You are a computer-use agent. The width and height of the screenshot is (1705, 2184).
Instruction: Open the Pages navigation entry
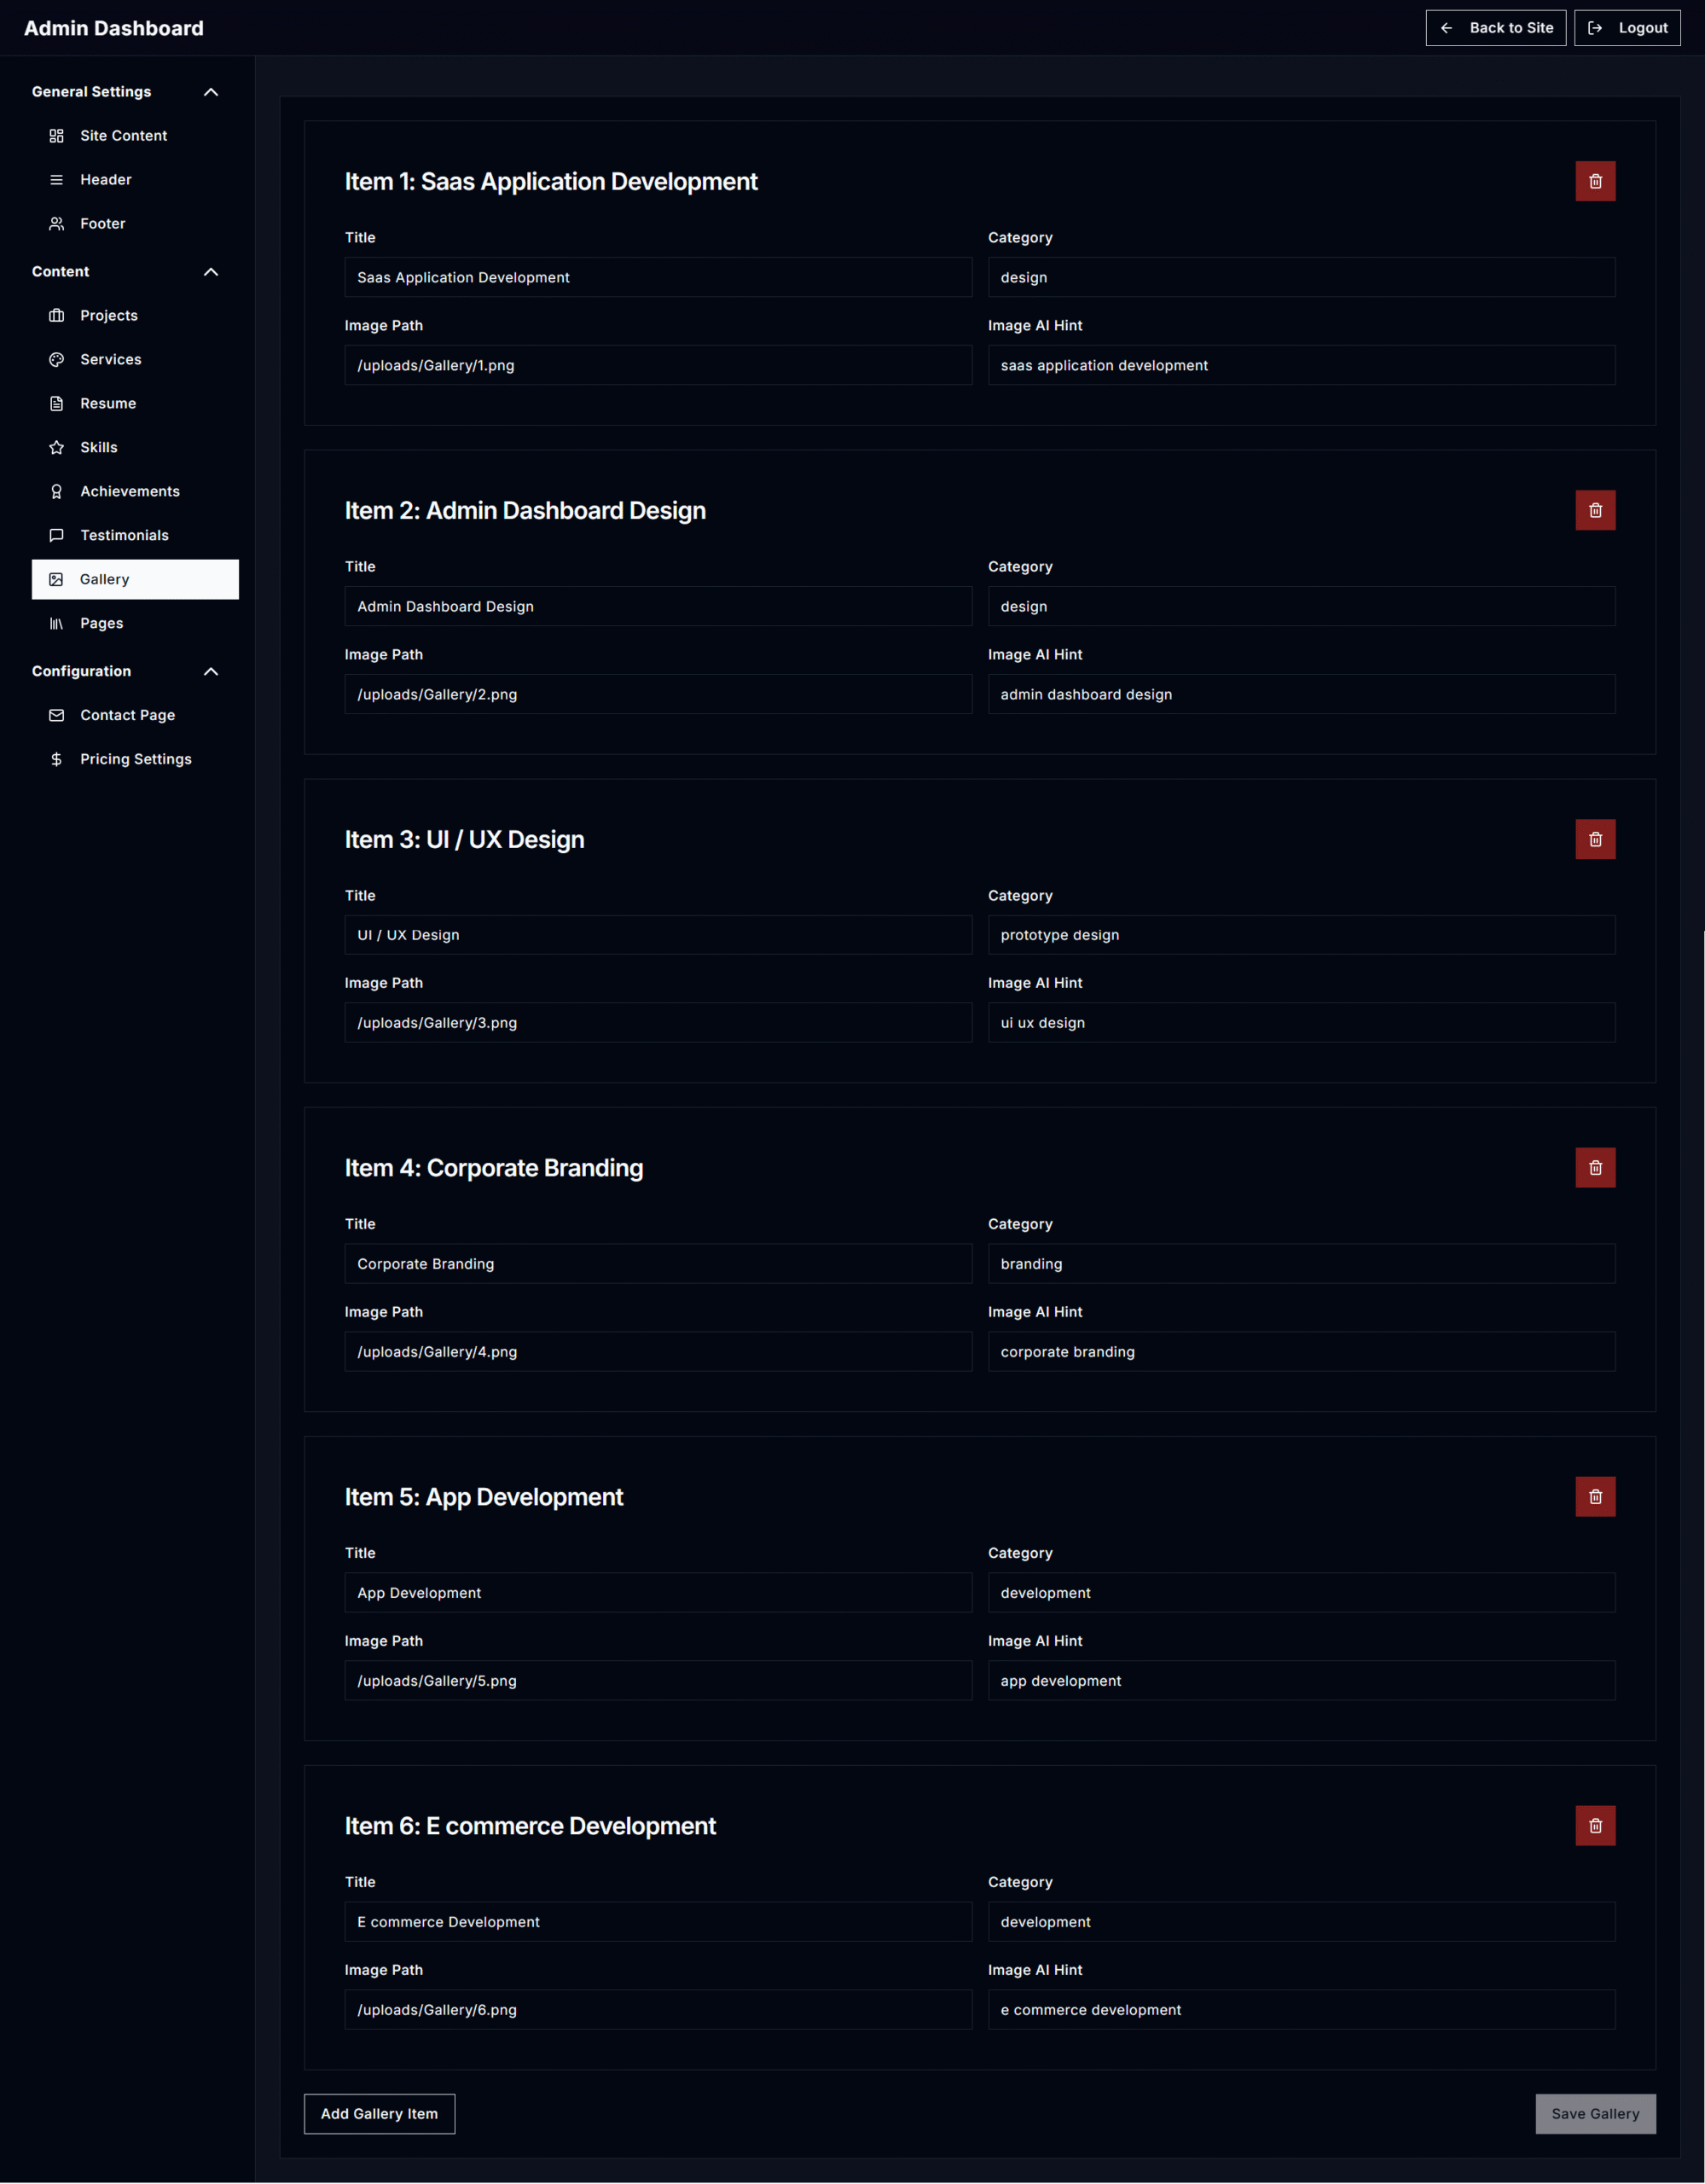click(101, 623)
